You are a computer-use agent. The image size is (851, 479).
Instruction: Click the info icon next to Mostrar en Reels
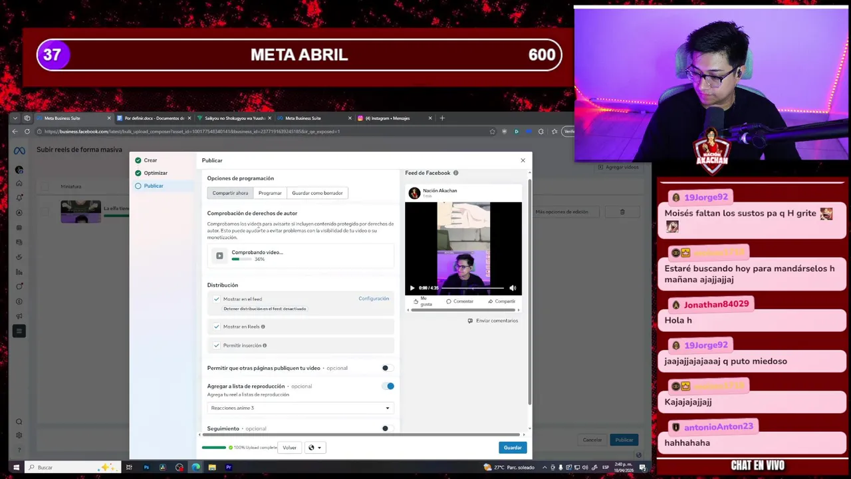(x=263, y=327)
